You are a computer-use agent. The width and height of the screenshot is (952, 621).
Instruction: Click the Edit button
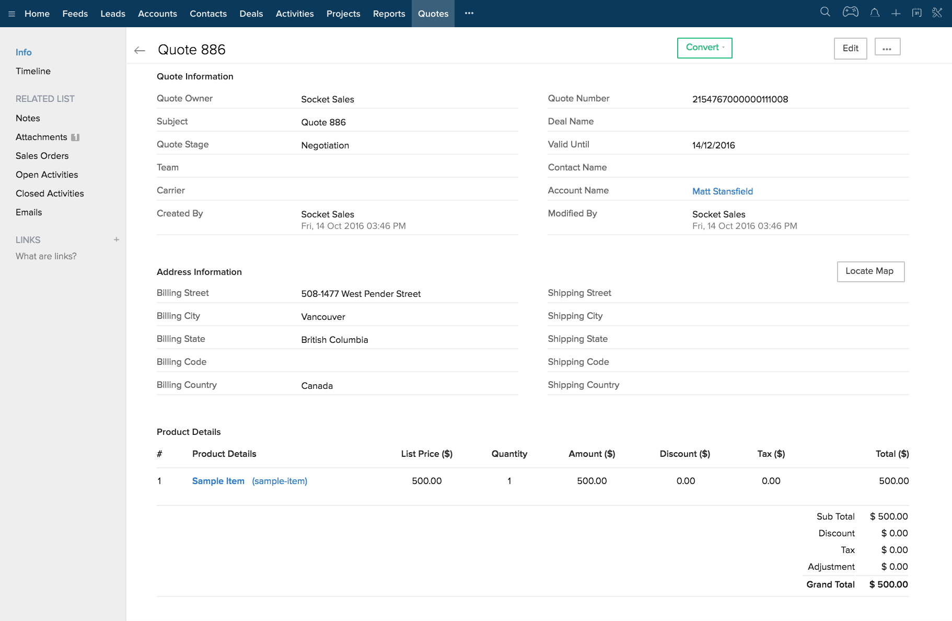(x=850, y=48)
